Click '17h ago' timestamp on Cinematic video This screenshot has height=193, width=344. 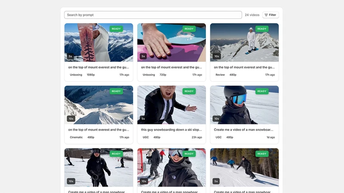coord(124,137)
